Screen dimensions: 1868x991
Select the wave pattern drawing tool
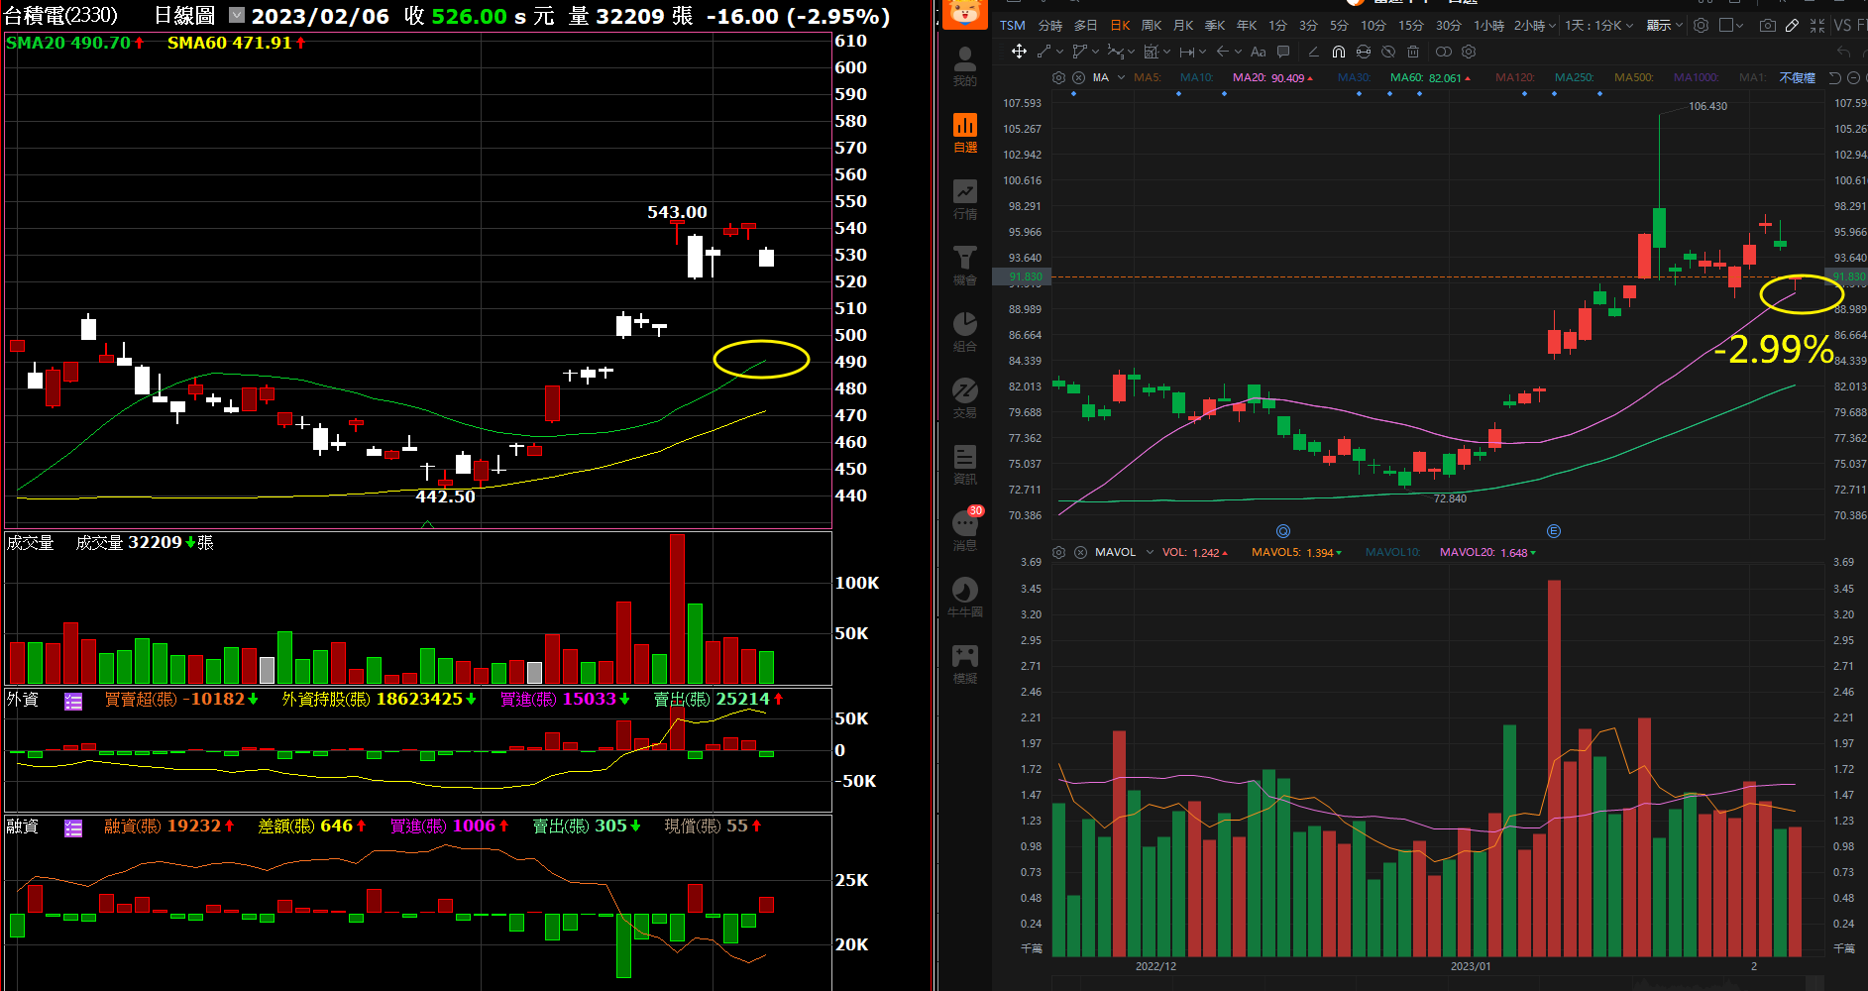click(x=1115, y=52)
